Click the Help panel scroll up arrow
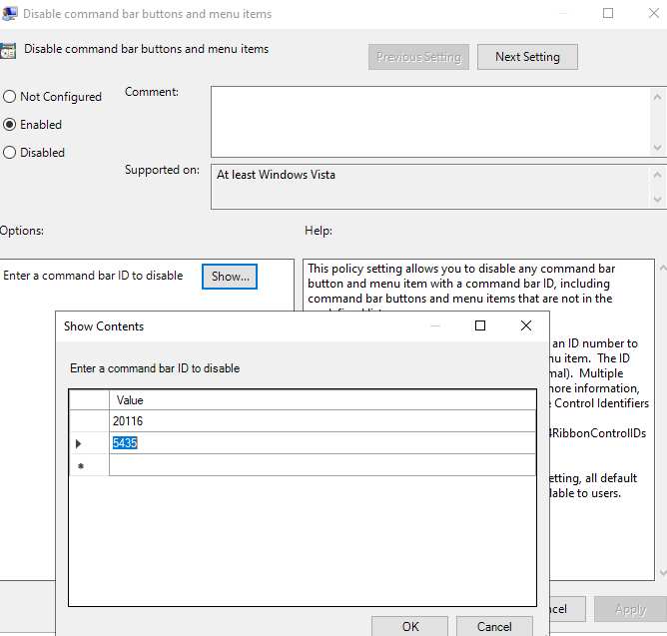667x636 pixels. point(663,268)
